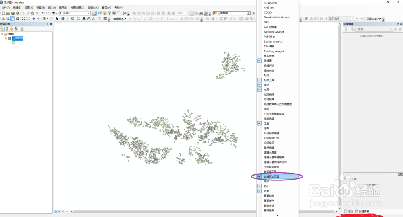
Task: Open the 自定义(C) menu
Action: pos(93,8)
